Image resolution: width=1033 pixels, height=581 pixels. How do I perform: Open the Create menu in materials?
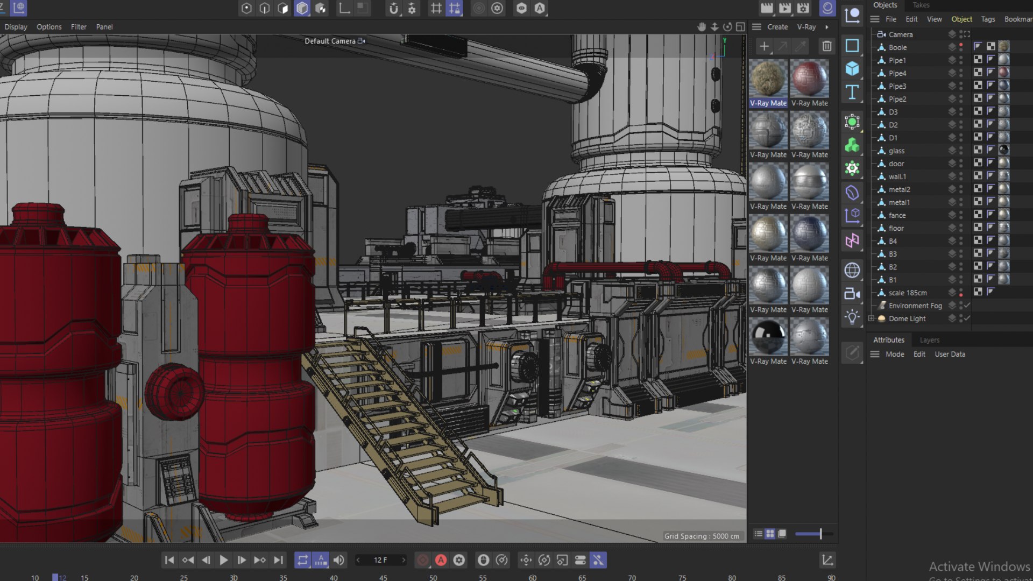point(777,27)
